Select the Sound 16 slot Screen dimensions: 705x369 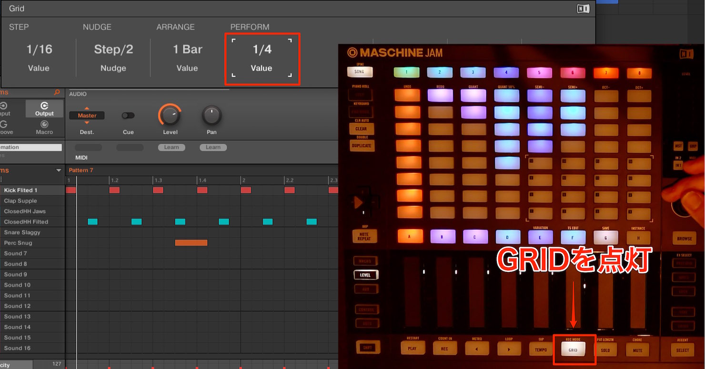click(x=32, y=348)
